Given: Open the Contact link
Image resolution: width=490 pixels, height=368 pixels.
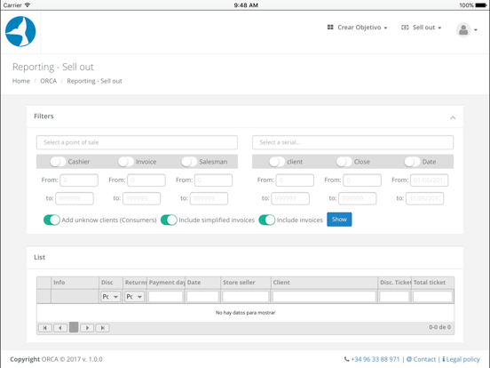Looking at the screenshot, I should coord(424,359).
